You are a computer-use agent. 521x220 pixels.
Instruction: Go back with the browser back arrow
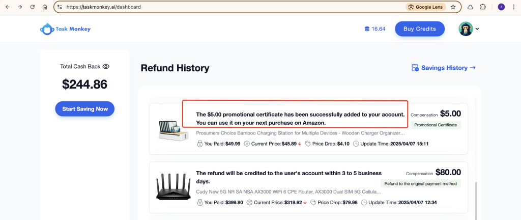pyautogui.click(x=7, y=7)
